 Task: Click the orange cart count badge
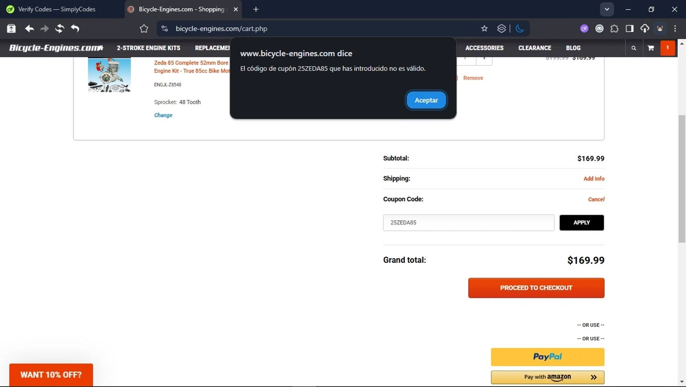click(x=668, y=48)
